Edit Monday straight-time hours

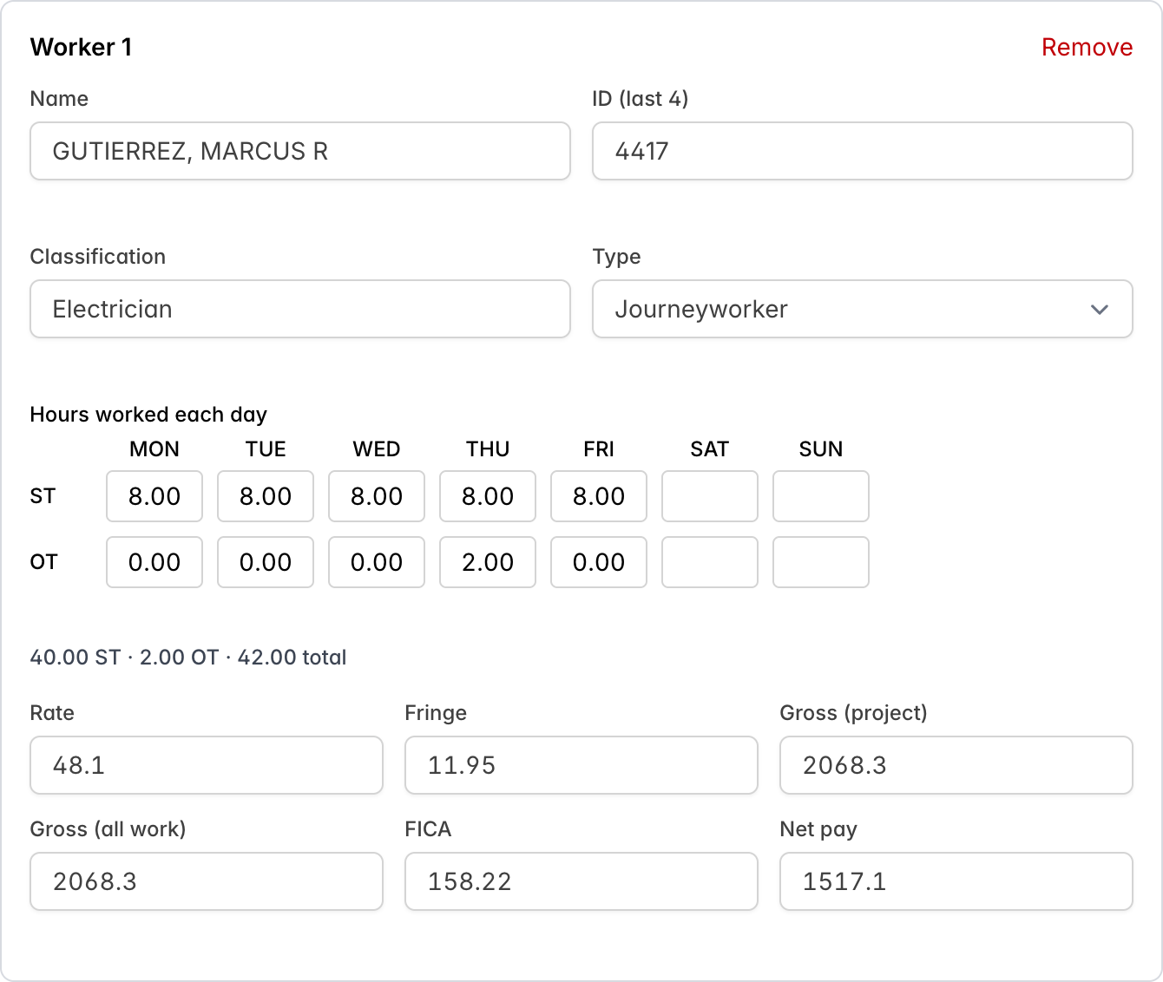click(154, 496)
